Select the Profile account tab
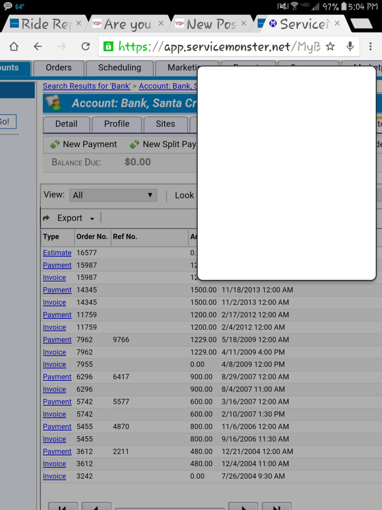382x510 pixels. pyautogui.click(x=117, y=124)
